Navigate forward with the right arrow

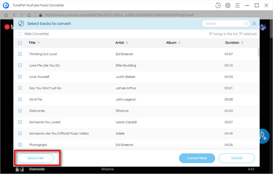21,15
